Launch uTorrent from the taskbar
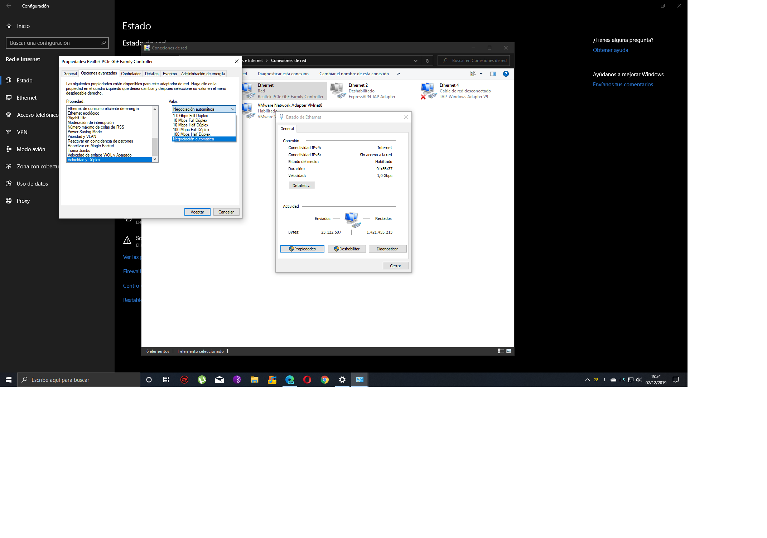The height and width of the screenshot is (538, 767). tap(202, 380)
